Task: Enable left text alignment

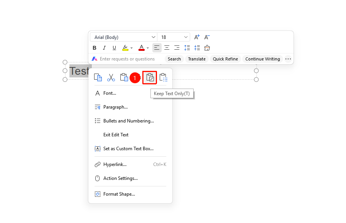Action: (x=157, y=48)
